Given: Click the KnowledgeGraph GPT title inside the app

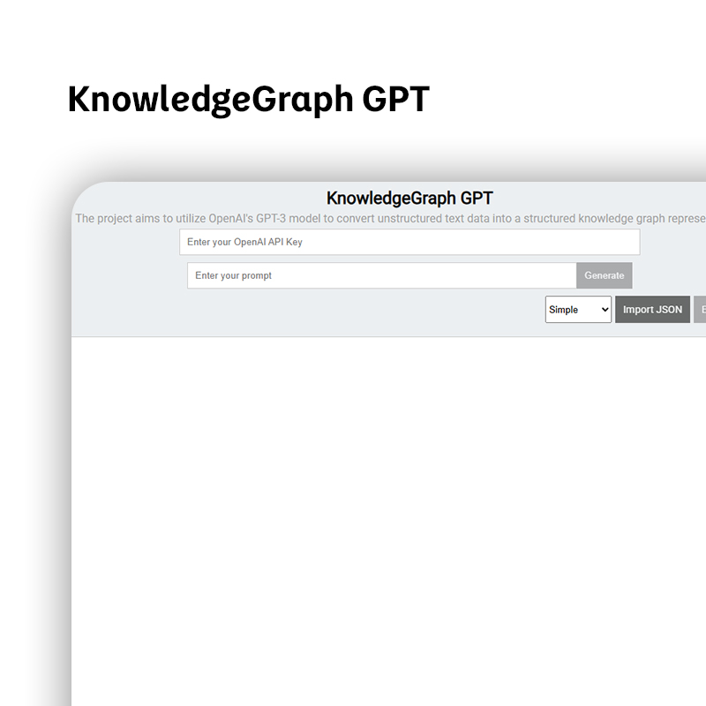Looking at the screenshot, I should pyautogui.click(x=409, y=198).
